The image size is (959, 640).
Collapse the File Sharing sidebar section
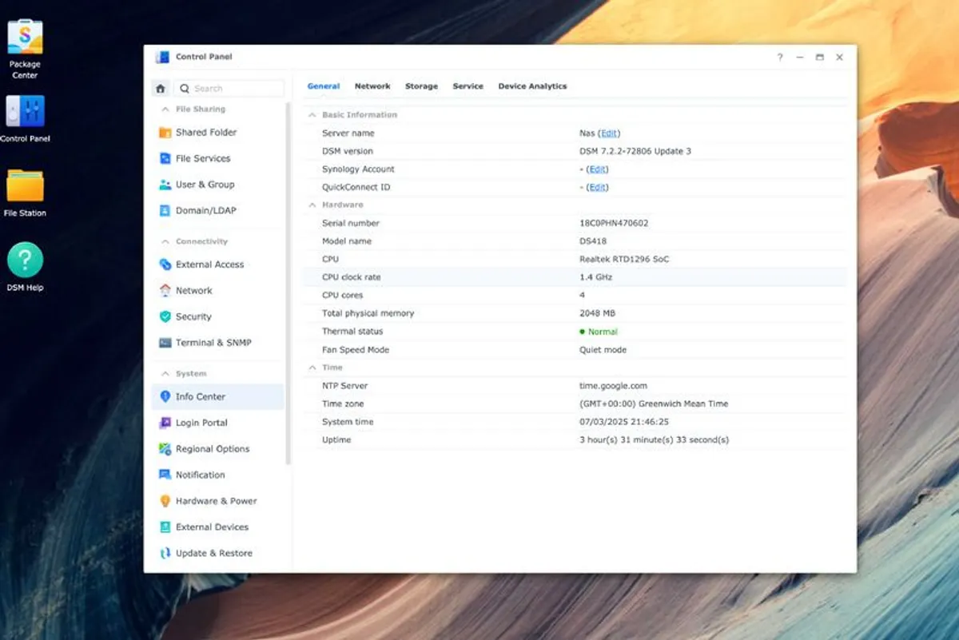click(165, 109)
